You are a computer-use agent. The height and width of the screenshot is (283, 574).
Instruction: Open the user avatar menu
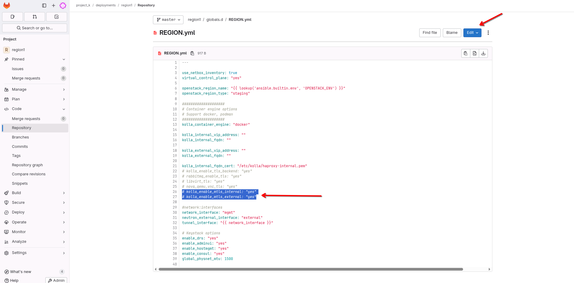click(x=63, y=5)
